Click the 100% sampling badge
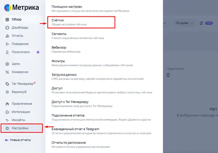Screen dimensions: 218x153 pos(209,23)
